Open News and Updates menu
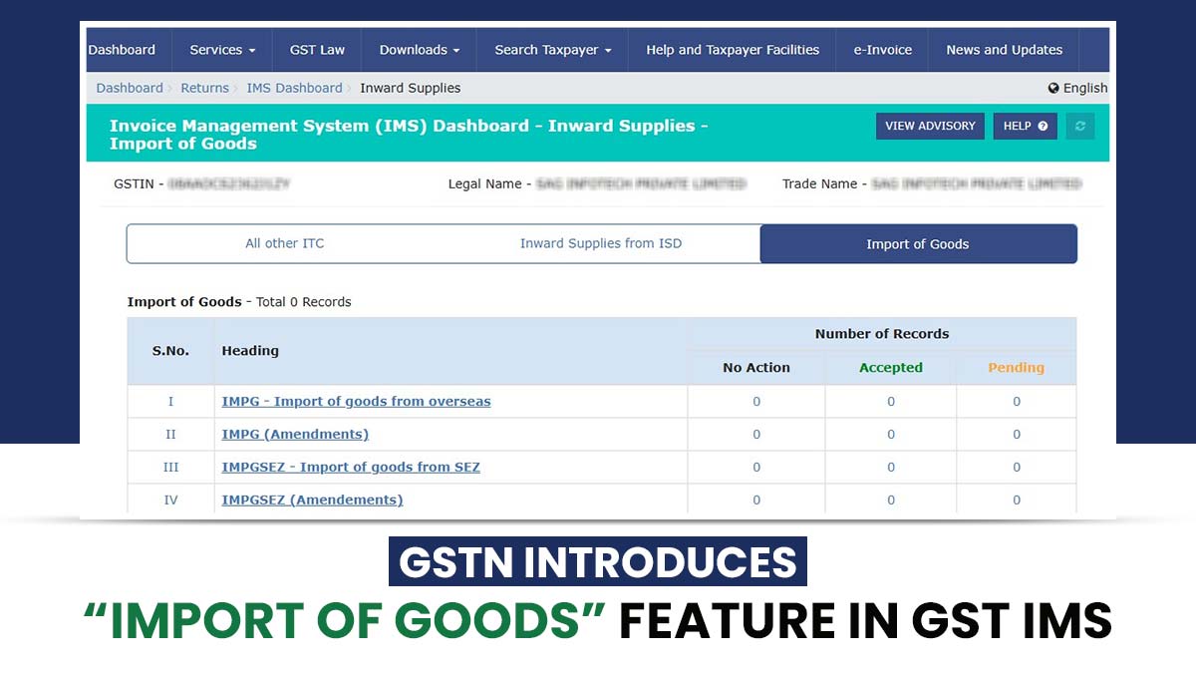Viewport: 1196px width, 673px height. pos(1004,50)
